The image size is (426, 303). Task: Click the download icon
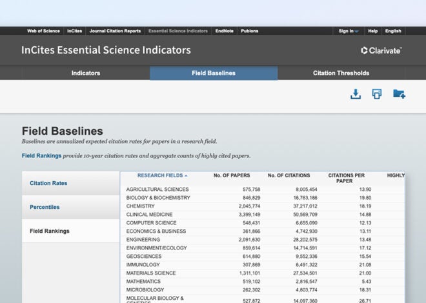355,94
